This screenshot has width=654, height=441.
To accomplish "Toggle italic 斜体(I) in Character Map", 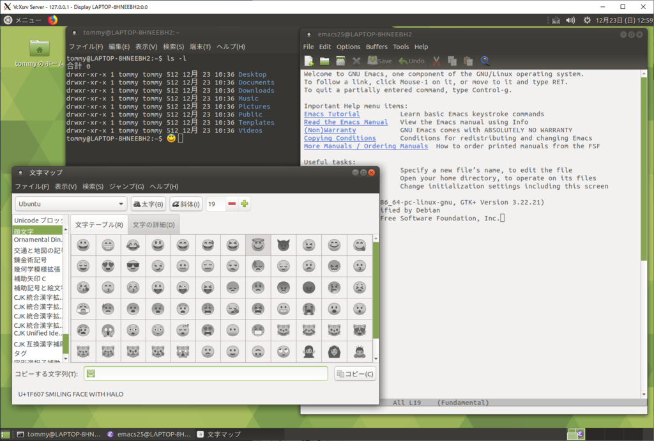I will [186, 204].
